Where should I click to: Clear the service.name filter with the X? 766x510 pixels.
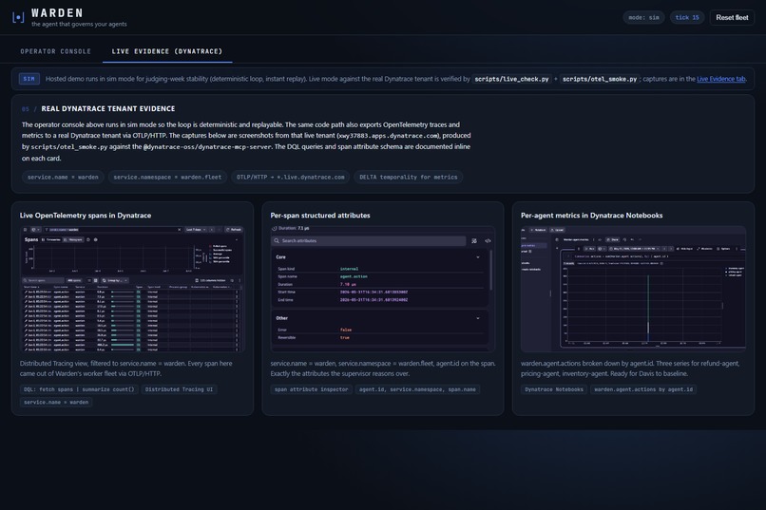[x=180, y=230]
